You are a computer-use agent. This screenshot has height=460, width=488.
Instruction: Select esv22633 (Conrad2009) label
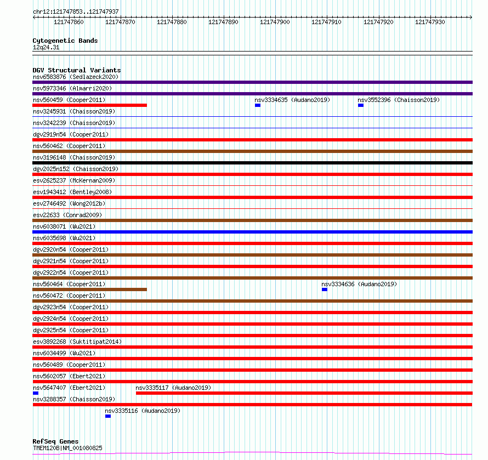(67, 215)
